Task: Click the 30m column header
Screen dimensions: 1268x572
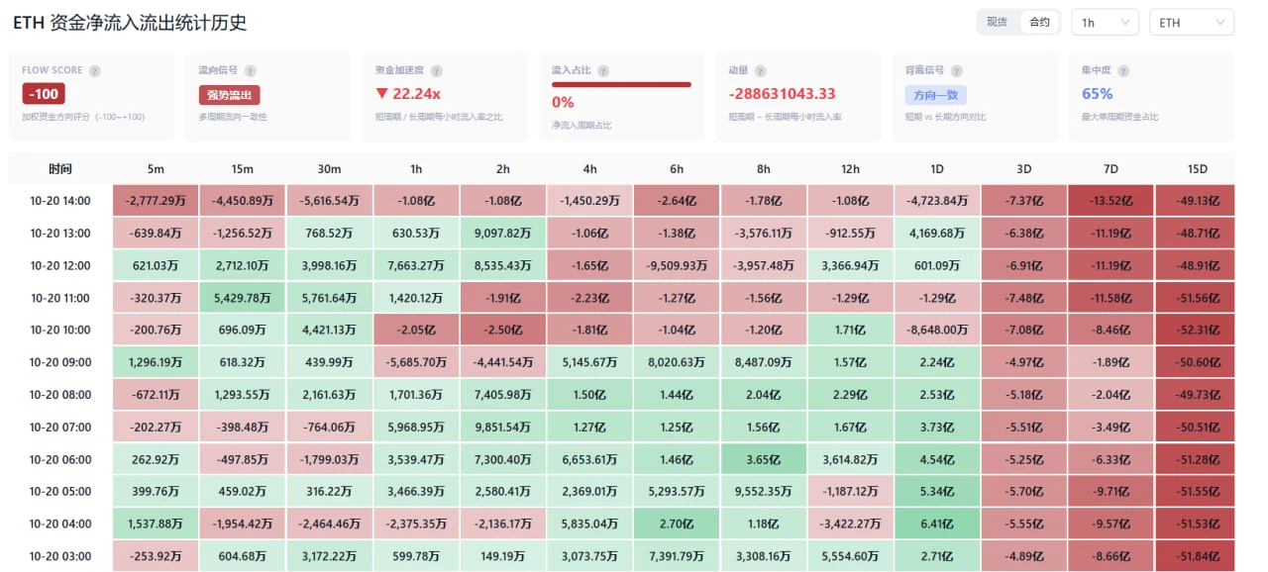Action: point(329,169)
